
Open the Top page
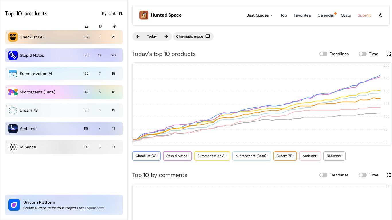pyautogui.click(x=284, y=15)
